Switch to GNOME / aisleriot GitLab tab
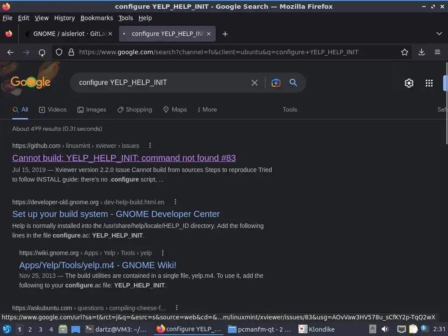 tap(69, 34)
